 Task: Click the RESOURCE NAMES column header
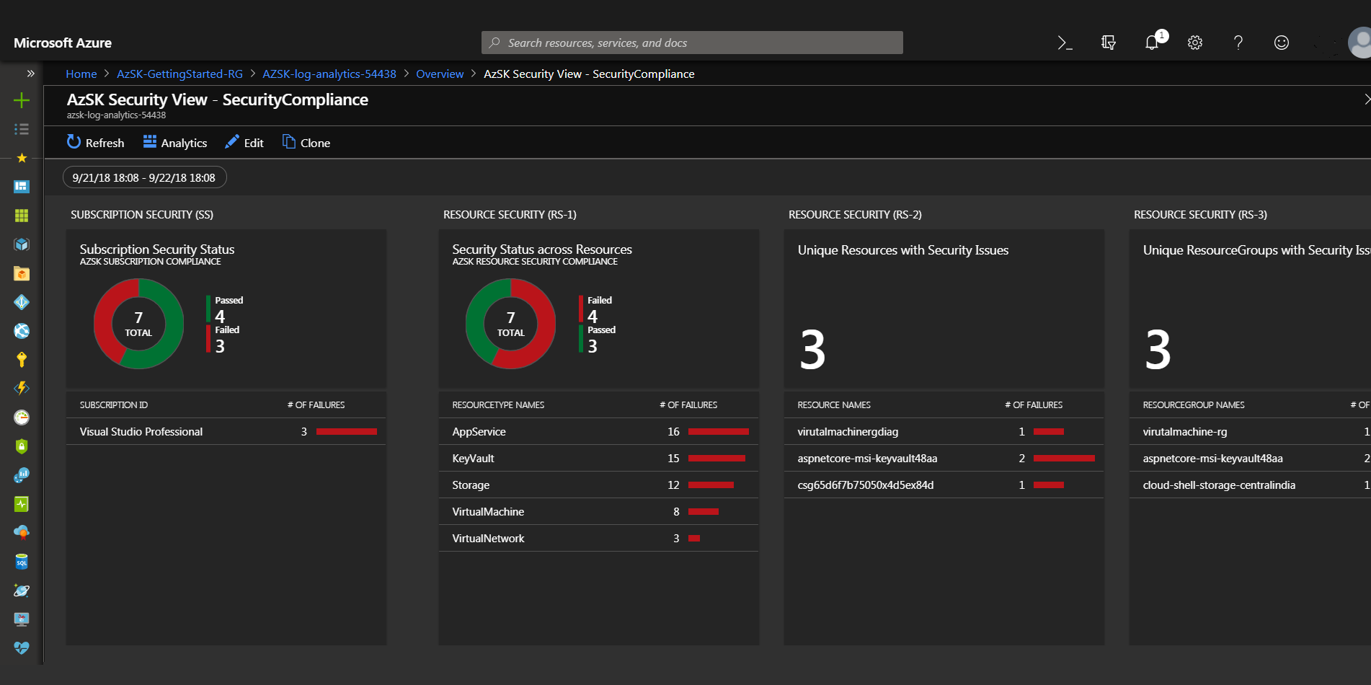834,405
